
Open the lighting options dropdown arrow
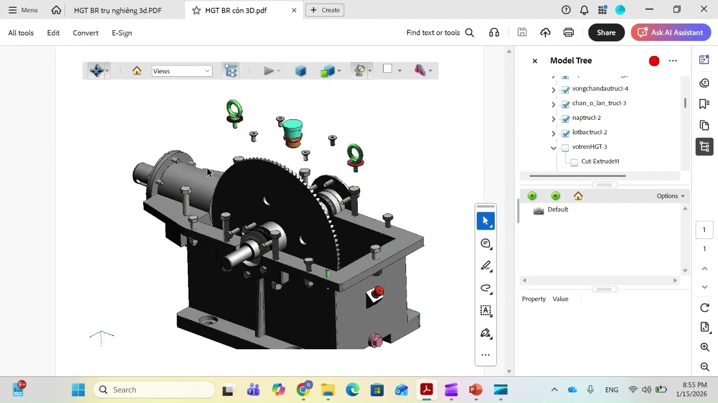coord(370,71)
